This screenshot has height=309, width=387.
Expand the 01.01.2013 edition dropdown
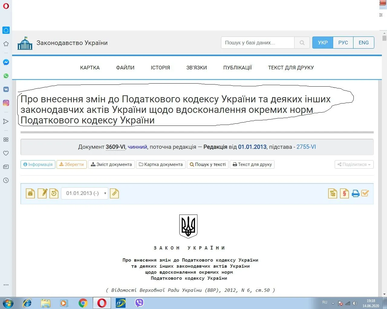85,193
